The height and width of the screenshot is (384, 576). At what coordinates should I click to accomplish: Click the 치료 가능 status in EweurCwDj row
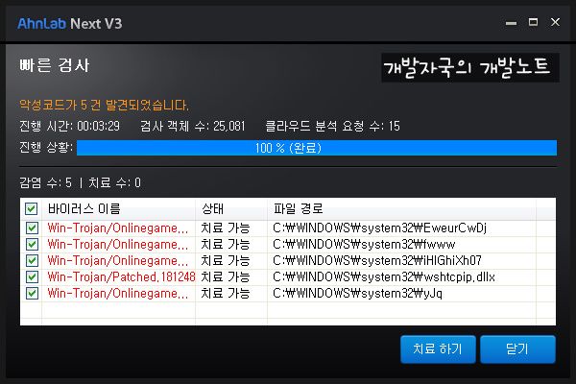pyautogui.click(x=226, y=228)
